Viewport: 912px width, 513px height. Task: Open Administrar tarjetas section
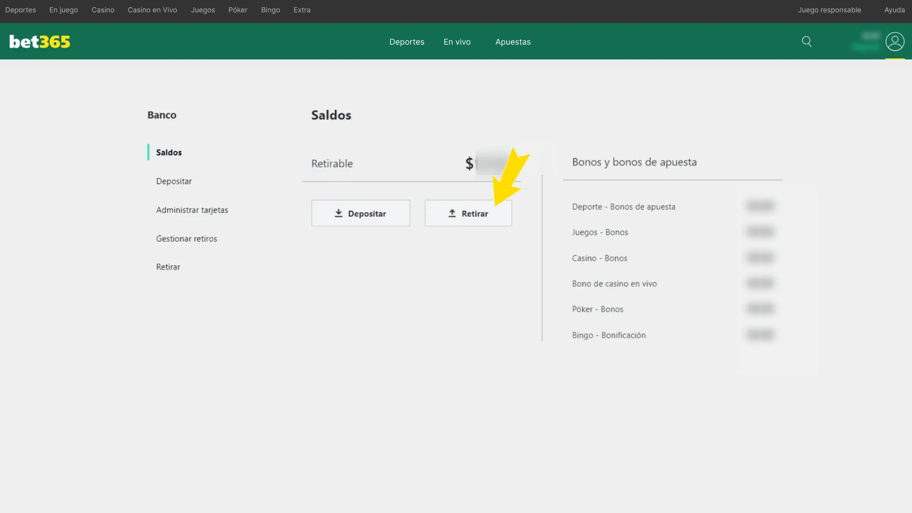pos(192,209)
